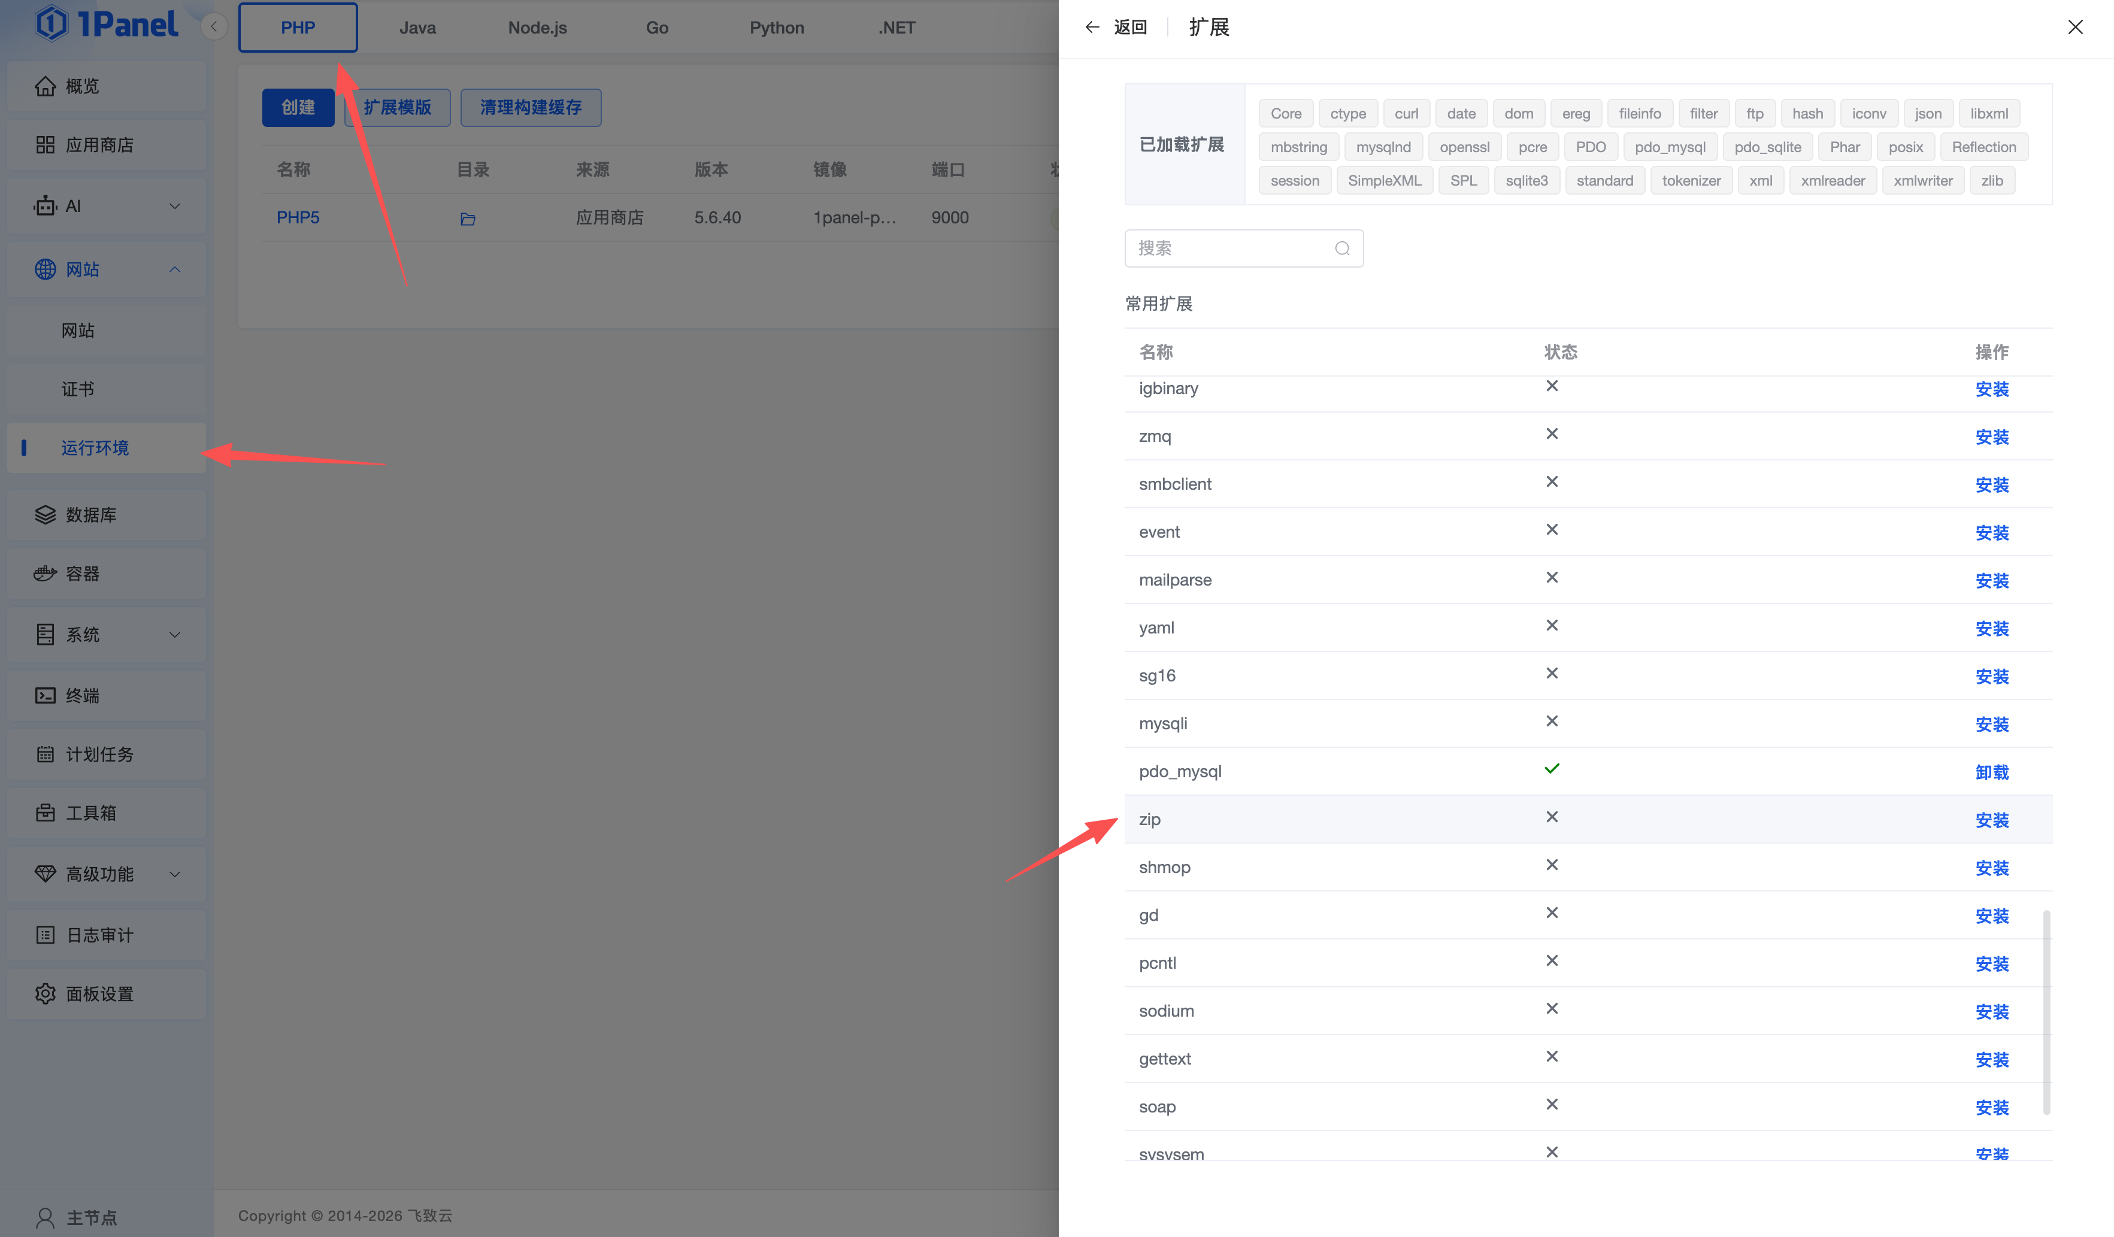Viewport: 2114px width, 1237px height.
Task: Go to 数据库 database section
Action: pyautogui.click(x=90, y=515)
